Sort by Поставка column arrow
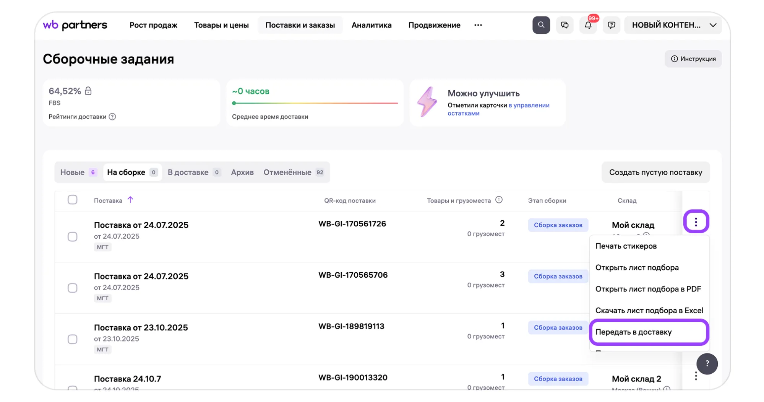Image resolution: width=764 pixels, height=402 pixels. click(130, 200)
